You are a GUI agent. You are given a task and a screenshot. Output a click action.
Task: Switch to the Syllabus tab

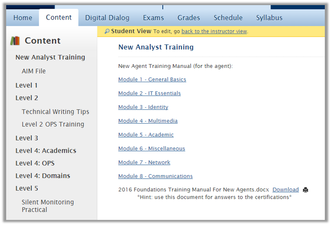269,17
